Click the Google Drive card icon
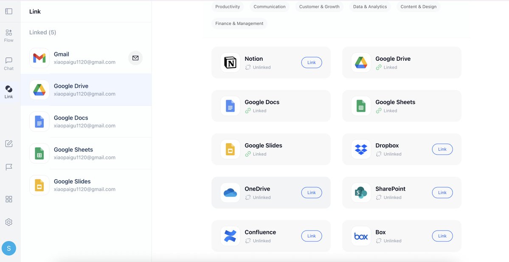Image resolution: width=509 pixels, height=262 pixels. pyautogui.click(x=361, y=63)
